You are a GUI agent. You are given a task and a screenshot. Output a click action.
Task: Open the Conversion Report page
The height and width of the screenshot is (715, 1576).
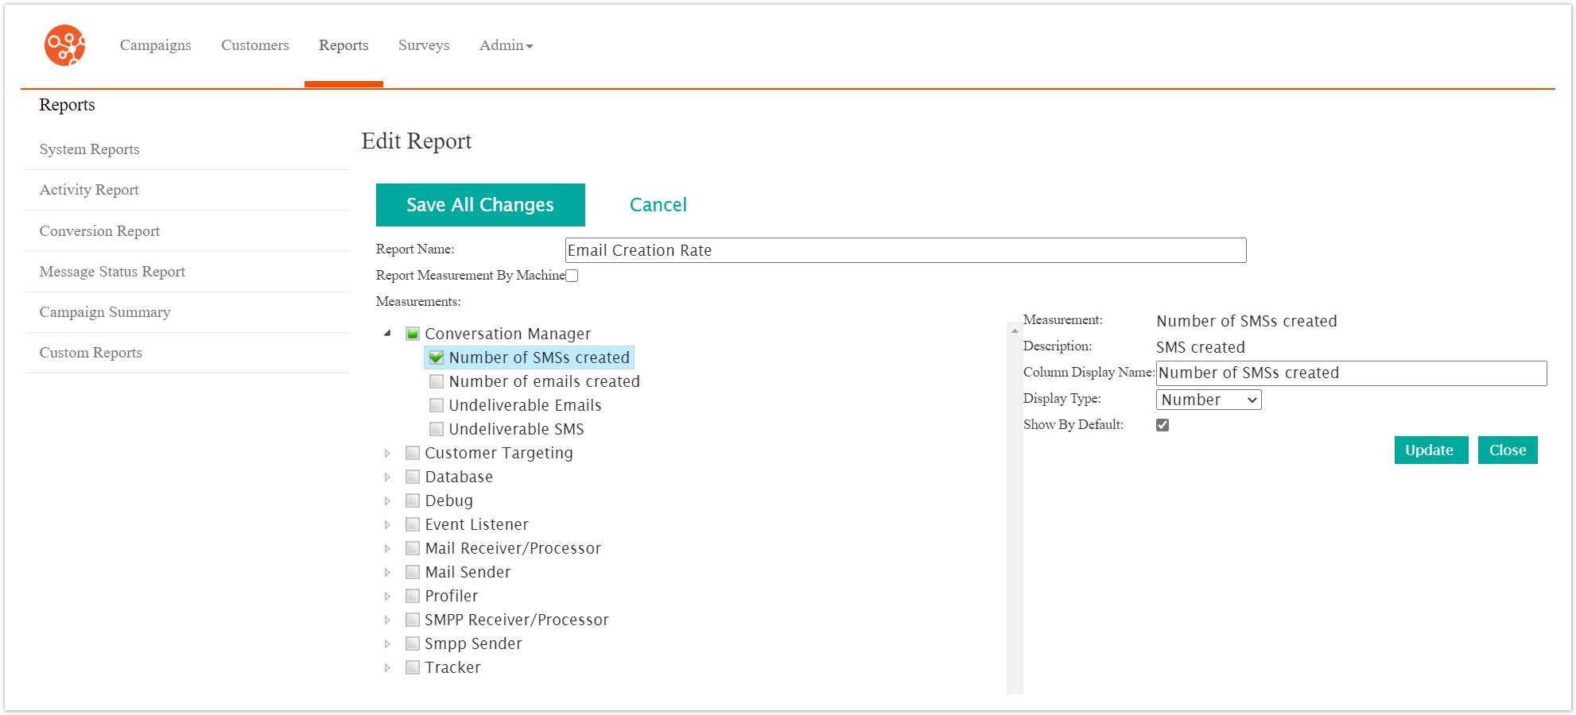click(99, 230)
